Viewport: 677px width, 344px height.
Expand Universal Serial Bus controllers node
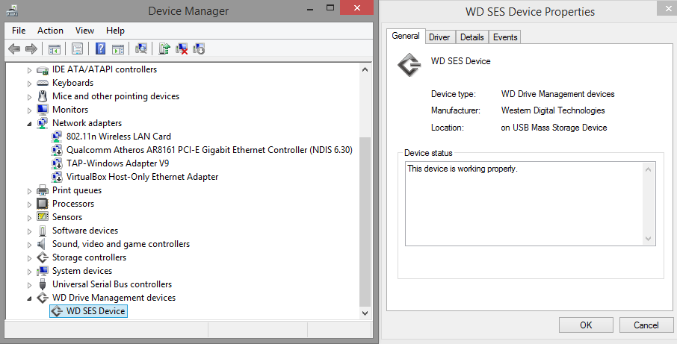coord(29,284)
